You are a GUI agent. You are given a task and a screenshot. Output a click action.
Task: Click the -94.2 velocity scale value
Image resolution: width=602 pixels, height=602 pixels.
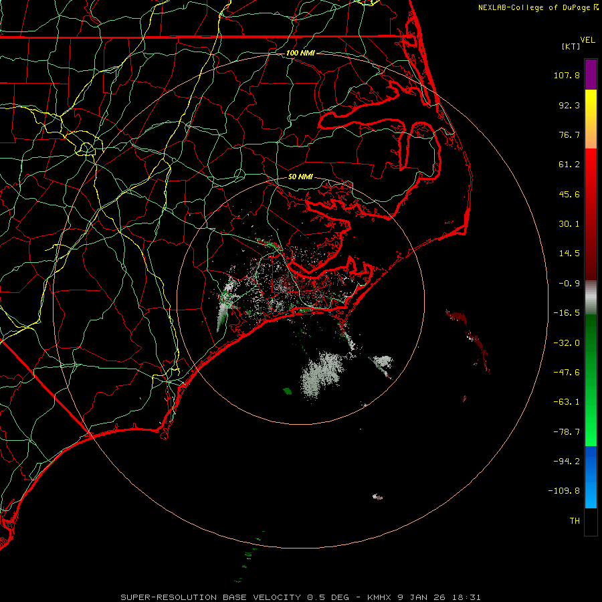[x=567, y=461]
